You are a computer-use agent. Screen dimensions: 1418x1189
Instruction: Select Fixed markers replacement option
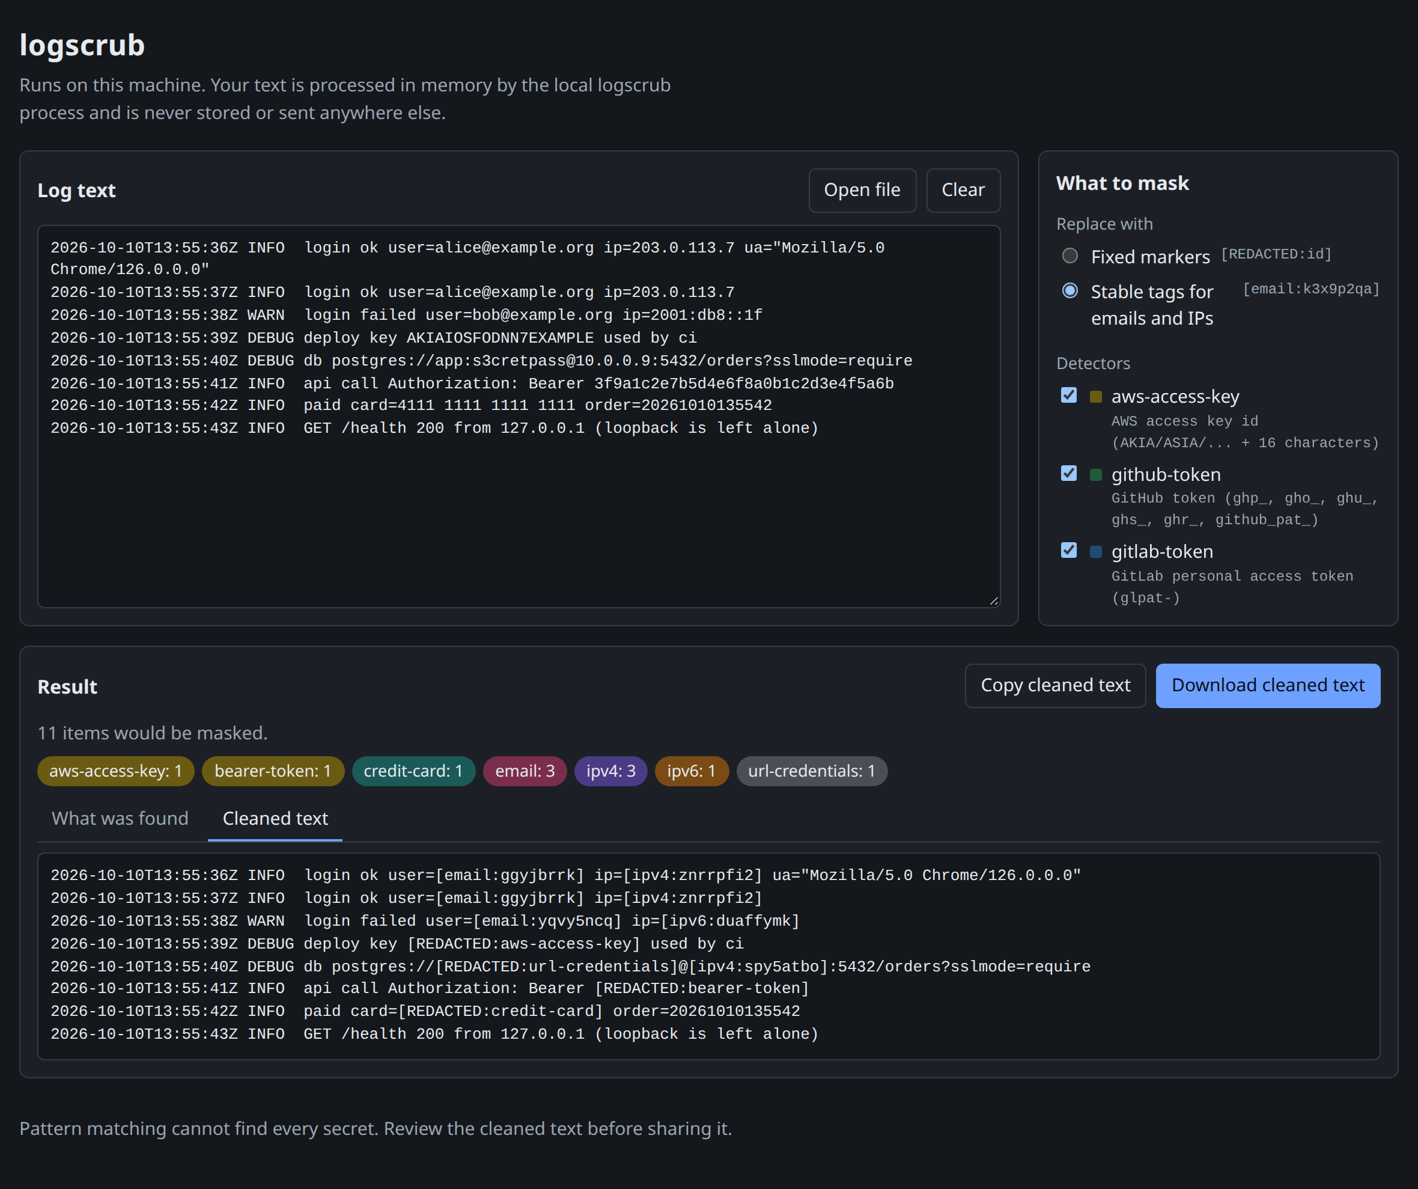click(1070, 256)
